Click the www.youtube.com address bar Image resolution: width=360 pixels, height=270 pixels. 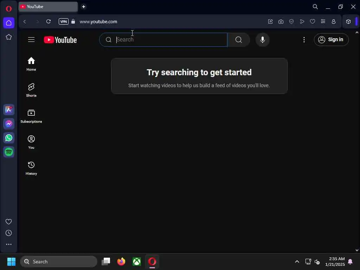98,21
